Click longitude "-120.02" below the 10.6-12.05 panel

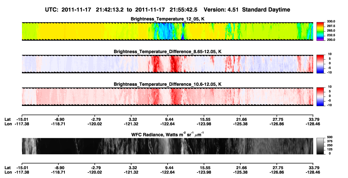click(x=95, y=124)
